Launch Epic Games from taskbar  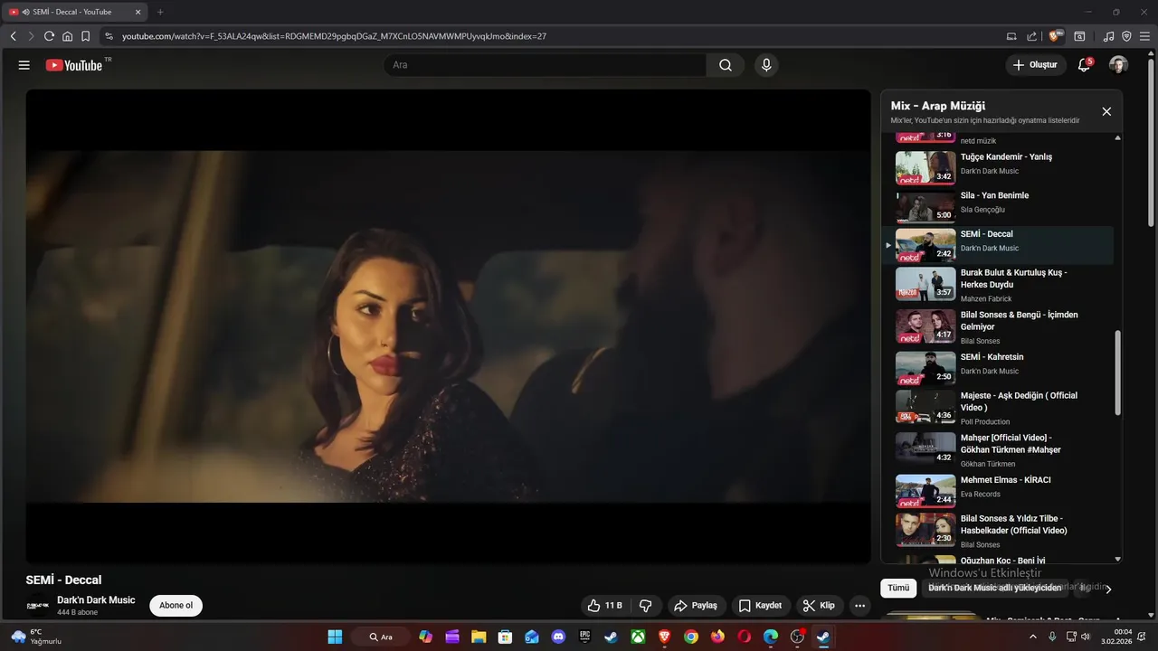click(585, 637)
